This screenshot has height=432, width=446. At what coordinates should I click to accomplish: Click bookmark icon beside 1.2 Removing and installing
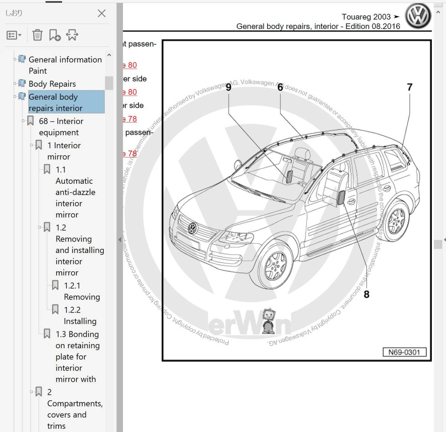[47, 227]
